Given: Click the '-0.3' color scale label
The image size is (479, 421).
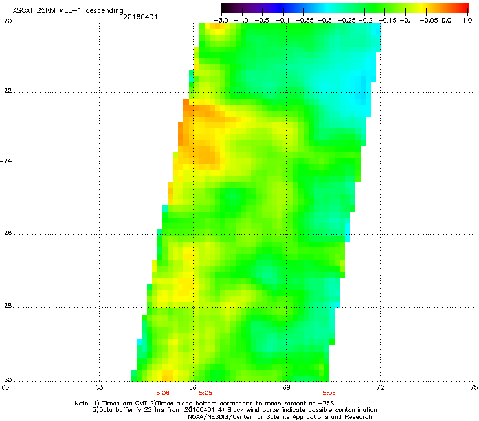Looking at the screenshot, I should 324,21.
